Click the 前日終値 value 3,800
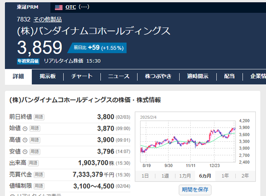 [x=106, y=117]
